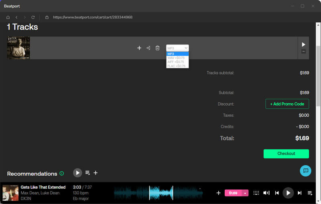Select AIFF +$0.75 format option
321x204 pixels.
177,62
